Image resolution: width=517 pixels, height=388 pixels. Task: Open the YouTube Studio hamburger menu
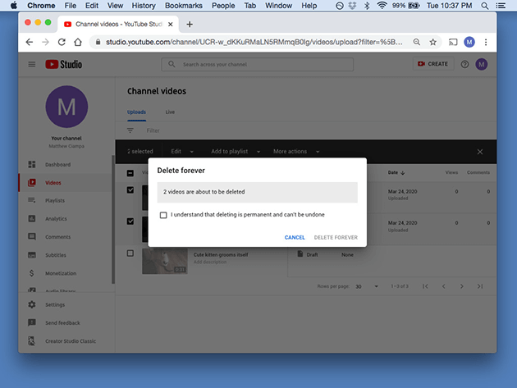(31, 64)
